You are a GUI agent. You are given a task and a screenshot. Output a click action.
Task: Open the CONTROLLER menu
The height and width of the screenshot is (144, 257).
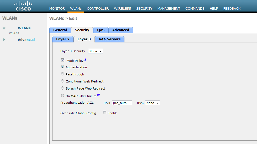(x=98, y=8)
